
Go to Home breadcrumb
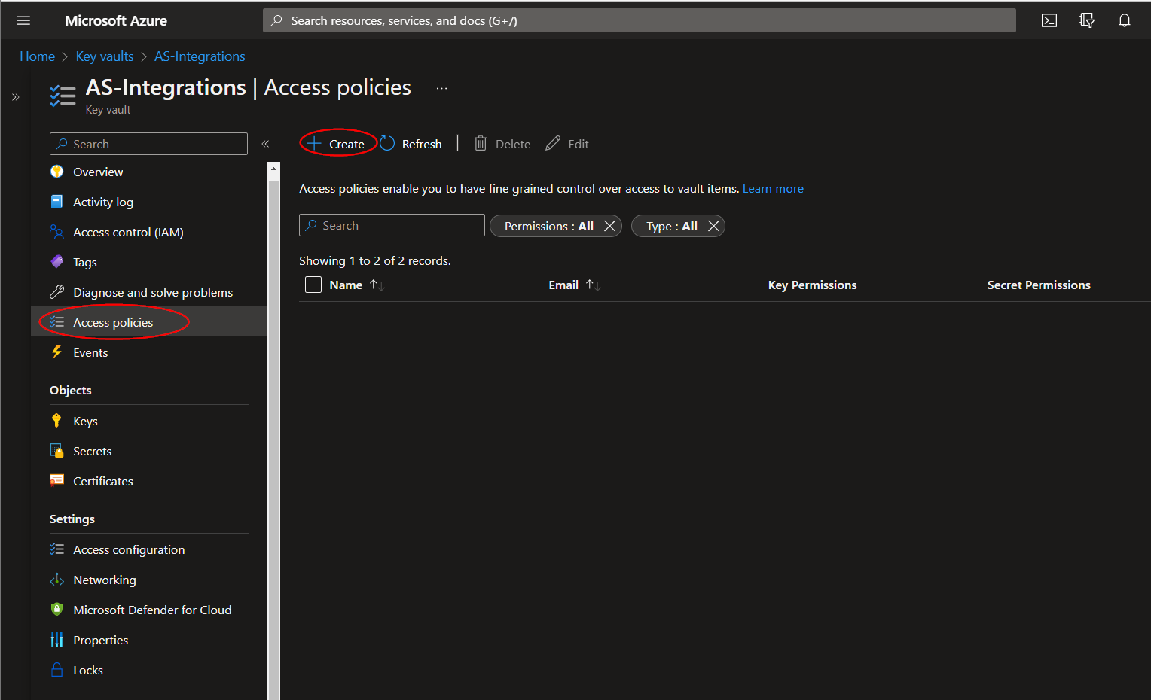click(37, 56)
